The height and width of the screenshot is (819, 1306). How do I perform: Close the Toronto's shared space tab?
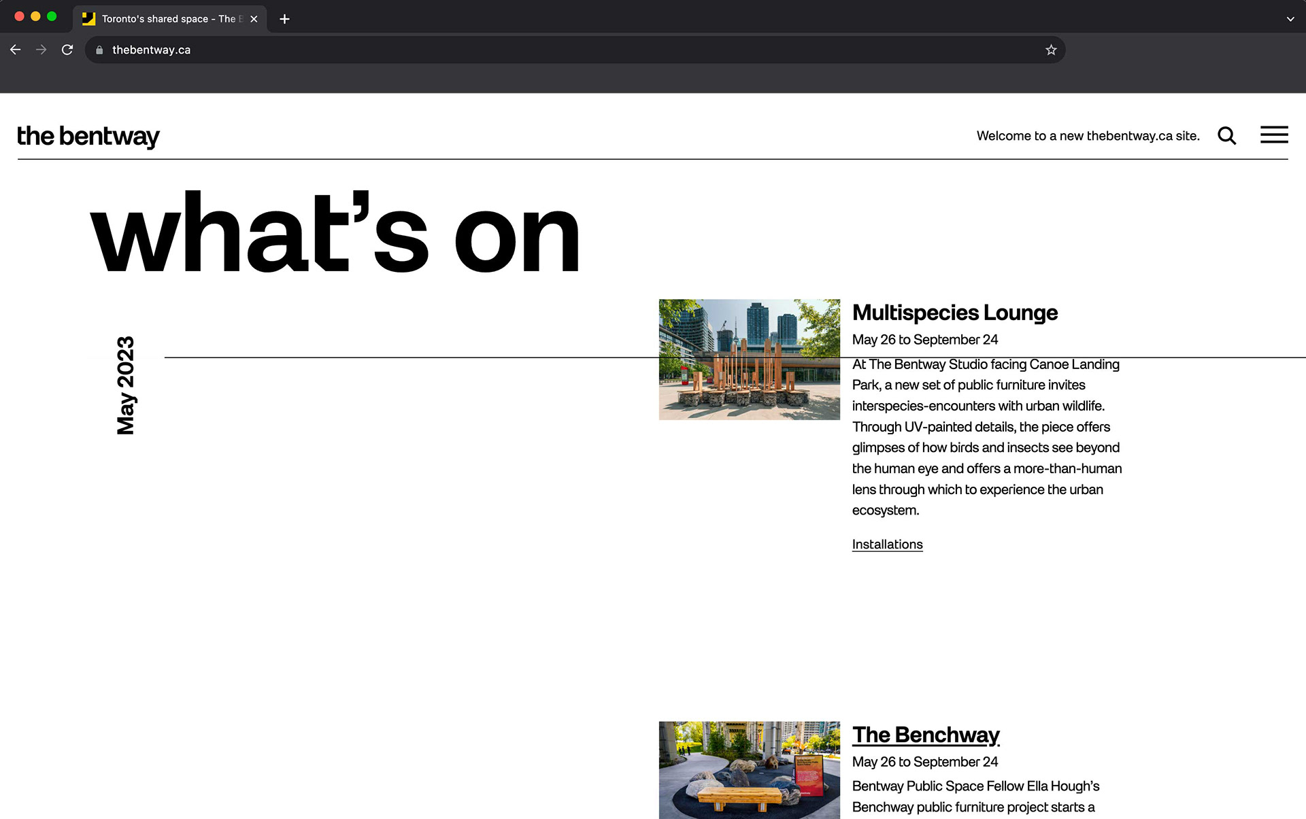coord(254,19)
